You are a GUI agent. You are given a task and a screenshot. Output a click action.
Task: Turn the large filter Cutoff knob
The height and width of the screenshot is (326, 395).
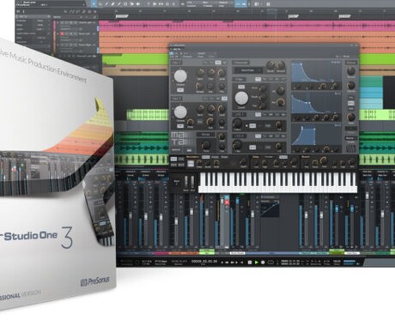tap(241, 98)
